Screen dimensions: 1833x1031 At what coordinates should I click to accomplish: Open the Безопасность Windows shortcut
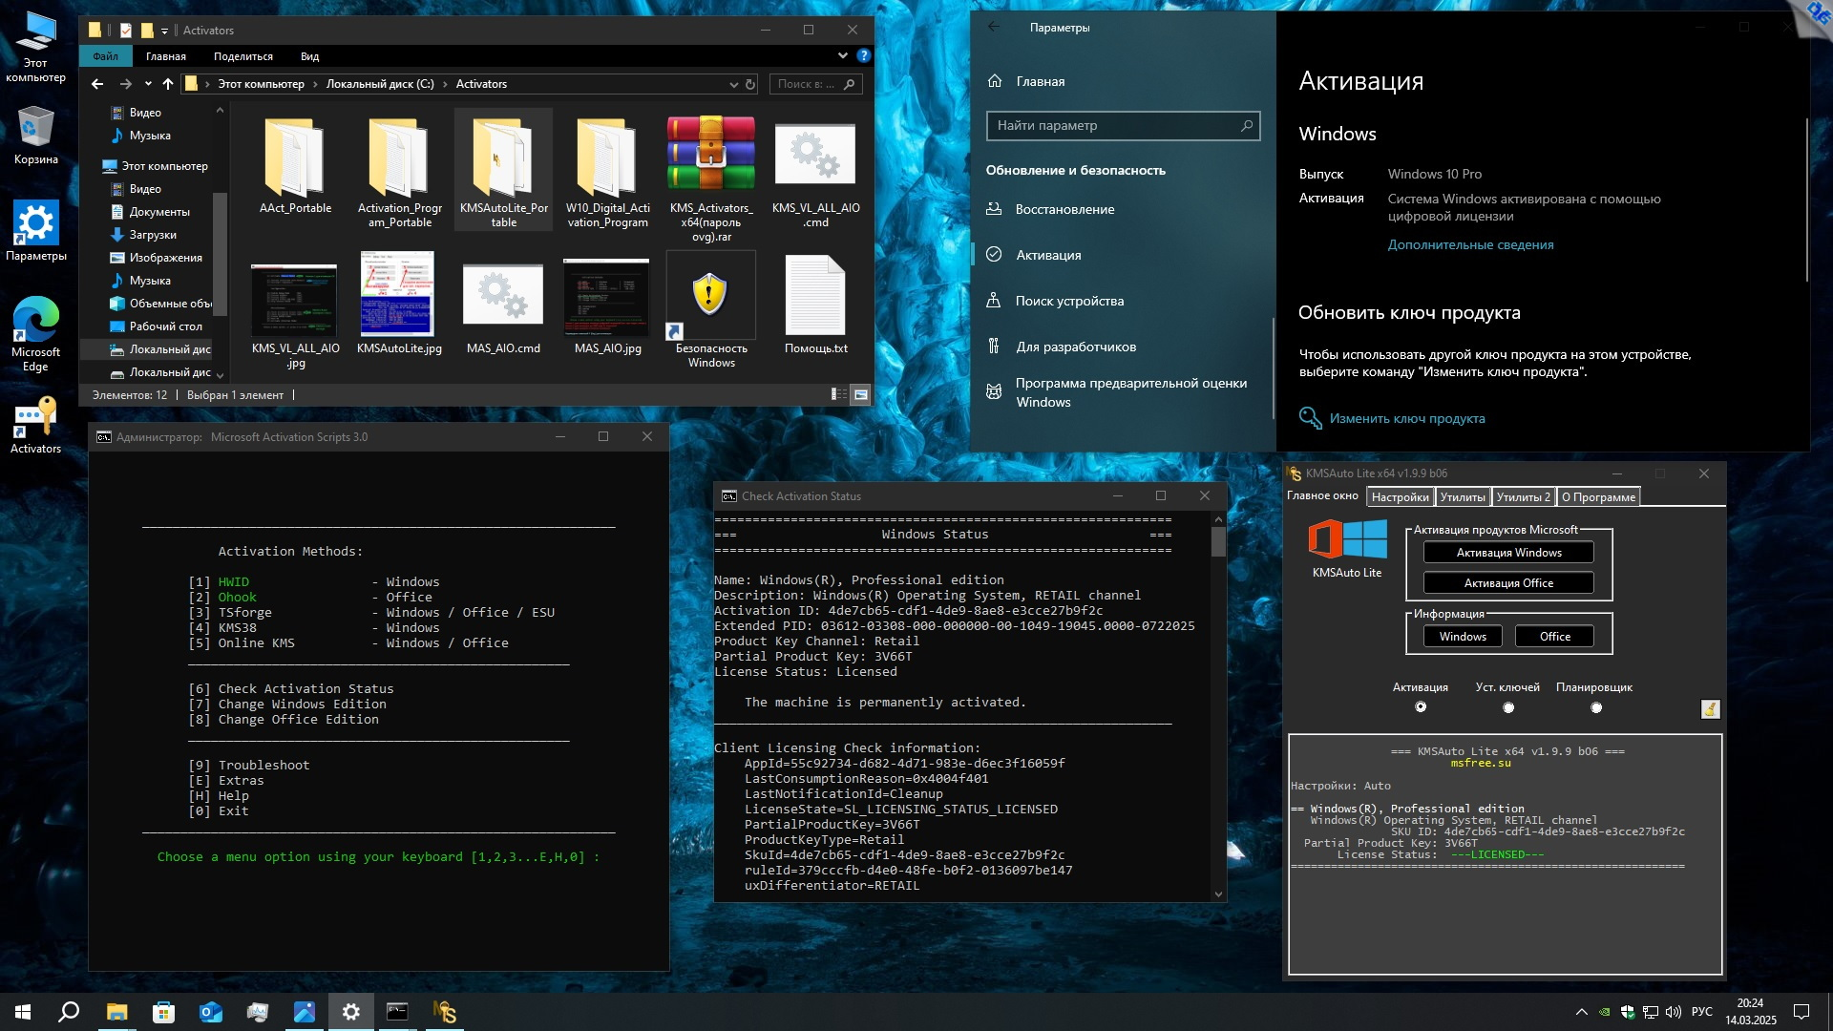click(710, 296)
